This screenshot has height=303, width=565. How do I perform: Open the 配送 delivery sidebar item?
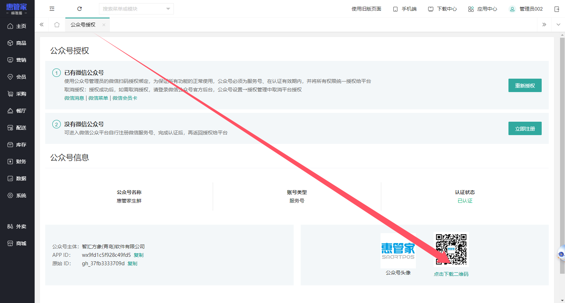17,128
